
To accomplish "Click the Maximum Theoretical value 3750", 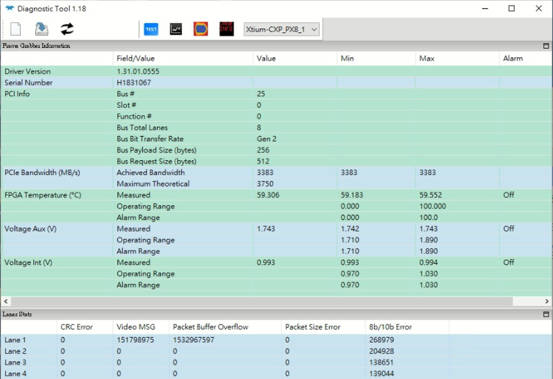I will tap(265, 184).
